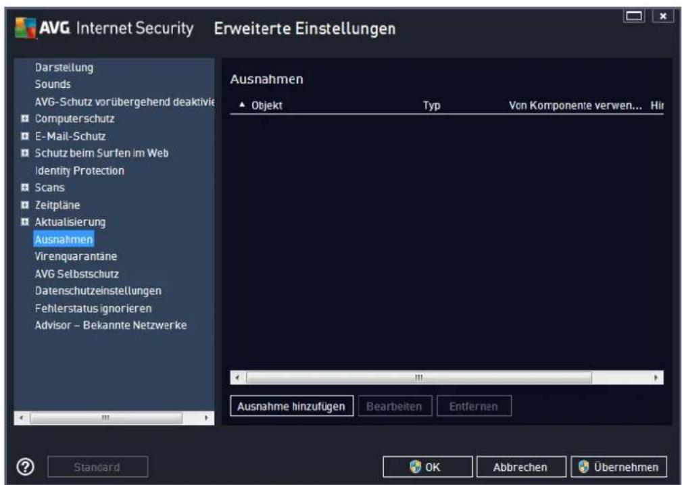Expand the E-Mail-Schutz tree node

coord(25,136)
